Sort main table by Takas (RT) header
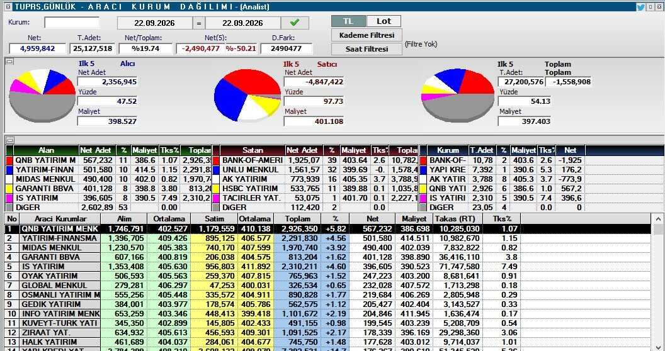 (x=458, y=219)
